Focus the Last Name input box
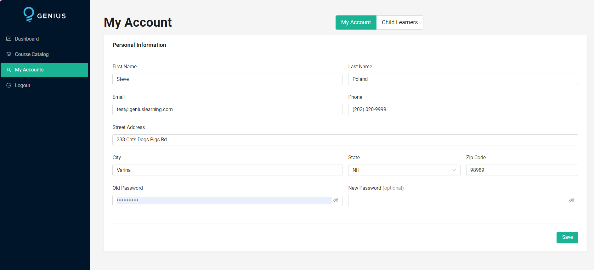Screen dimensions: 594x270 [463, 79]
